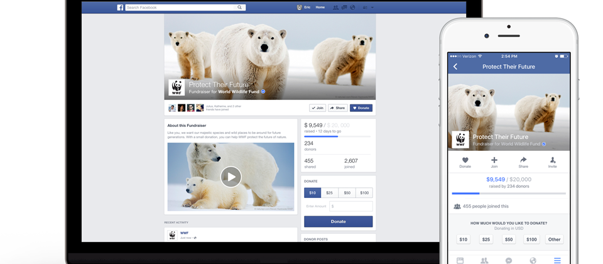This screenshot has height=264, width=603.
Task: Open the Notifications globe tab on the phone
Action: [x=533, y=260]
